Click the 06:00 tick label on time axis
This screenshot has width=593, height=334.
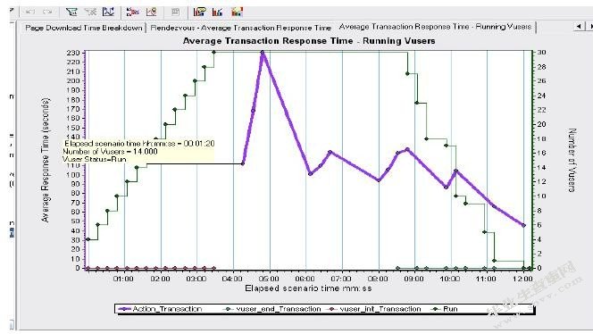[305, 280]
